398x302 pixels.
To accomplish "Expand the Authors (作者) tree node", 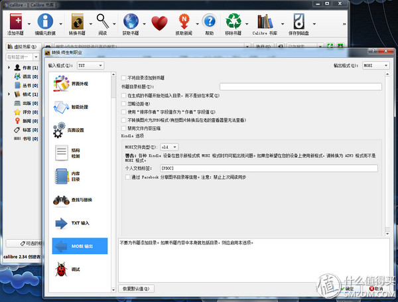I will [x=9, y=67].
